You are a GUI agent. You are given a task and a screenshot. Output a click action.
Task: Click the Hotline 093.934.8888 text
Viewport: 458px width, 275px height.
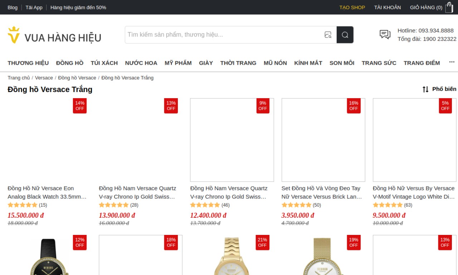425,30
